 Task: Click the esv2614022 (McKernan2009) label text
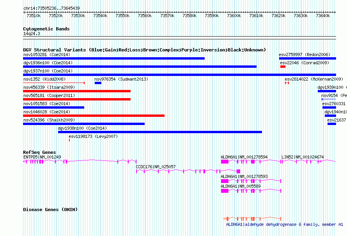coord(314,79)
